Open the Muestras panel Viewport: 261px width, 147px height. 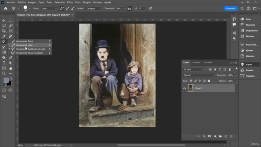pyautogui.click(x=249, y=25)
